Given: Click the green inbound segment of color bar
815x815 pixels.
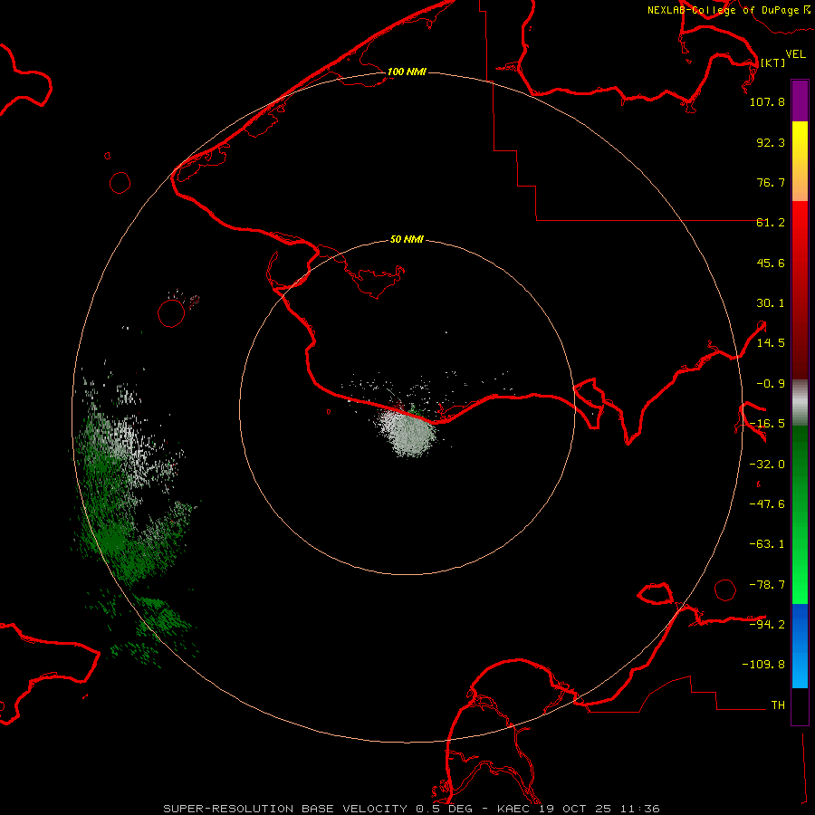Looking at the screenshot, I should coord(800,514).
